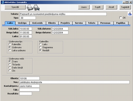The image size is (133, 101).
Task: Click the empty Tālr. field
Action: tap(30, 90)
